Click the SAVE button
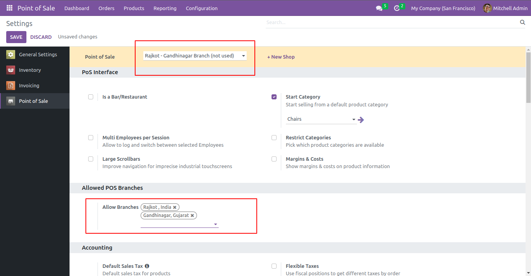This screenshot has height=276, width=531. [16, 37]
